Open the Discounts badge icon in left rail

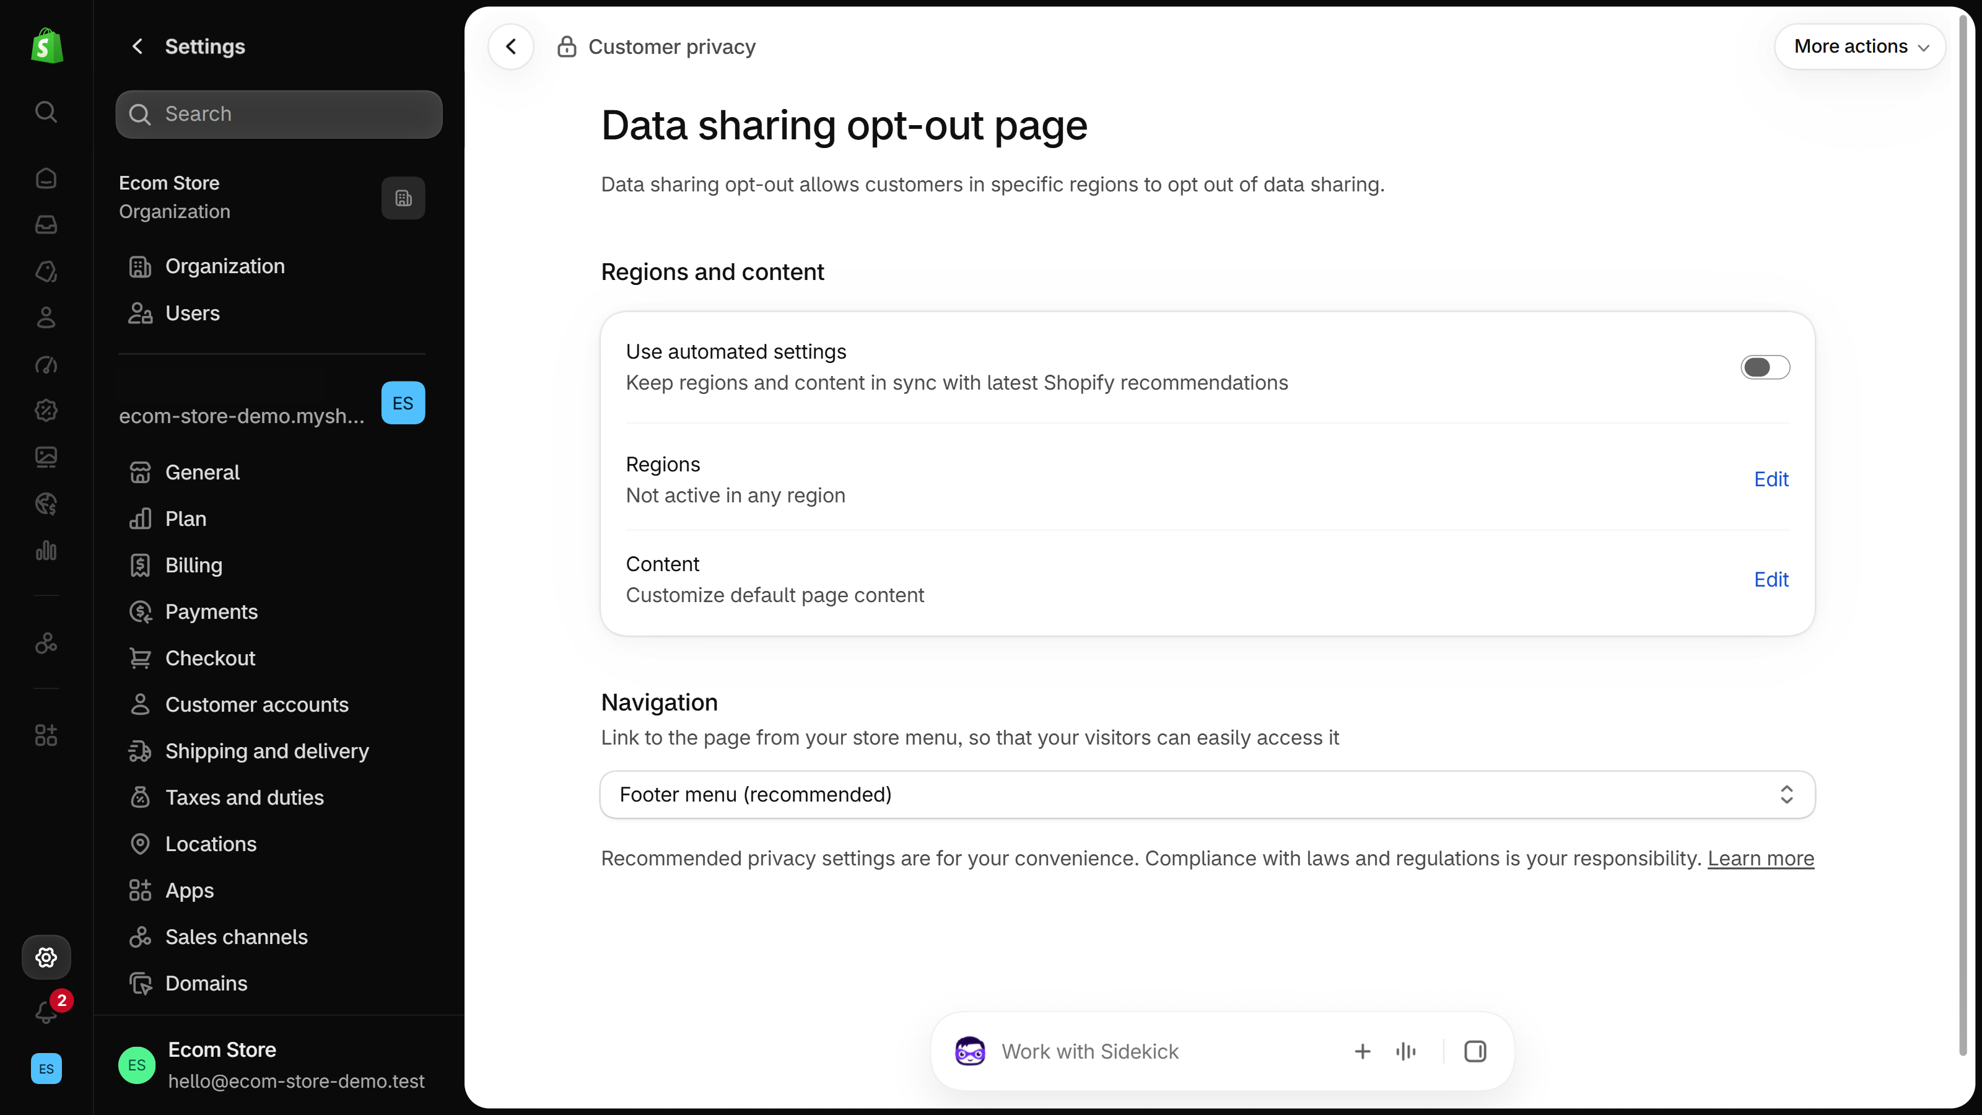click(x=46, y=411)
